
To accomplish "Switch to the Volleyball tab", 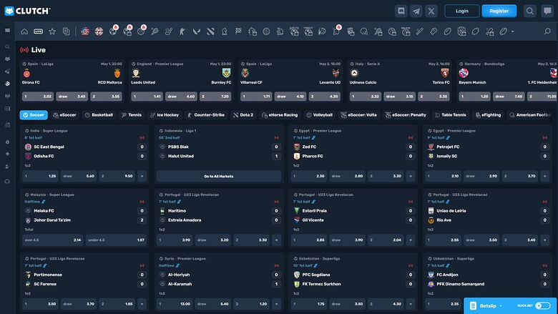I will tap(319, 115).
